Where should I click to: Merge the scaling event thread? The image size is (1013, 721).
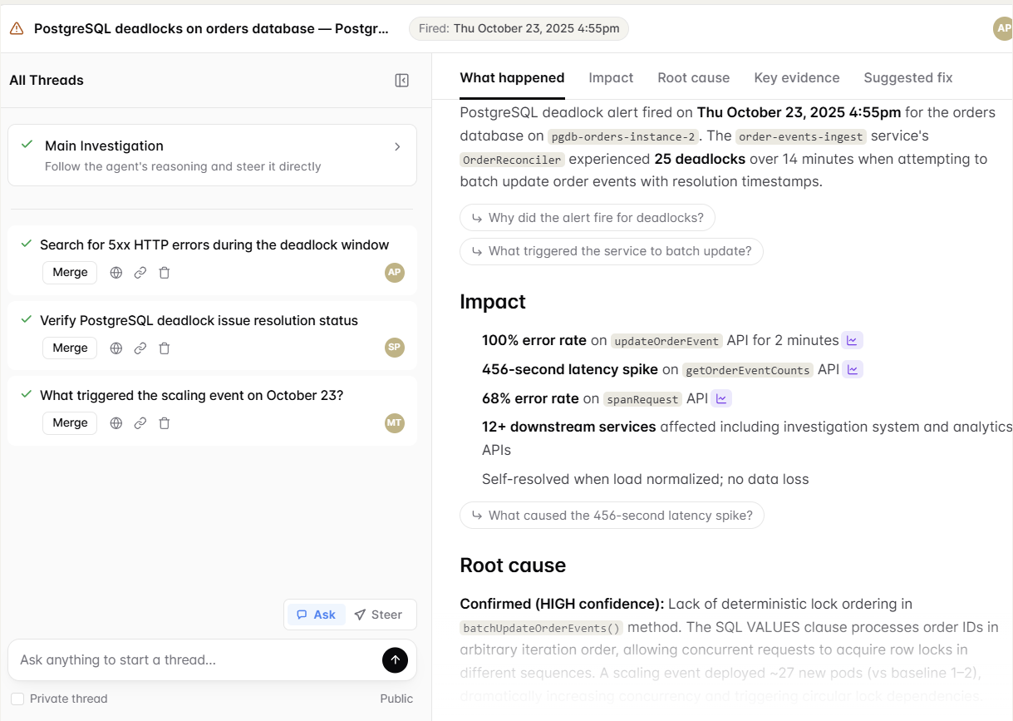[x=70, y=422]
